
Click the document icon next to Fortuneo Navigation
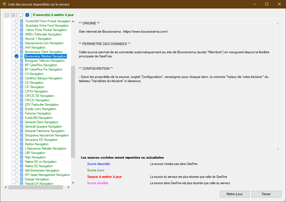(x=21, y=113)
